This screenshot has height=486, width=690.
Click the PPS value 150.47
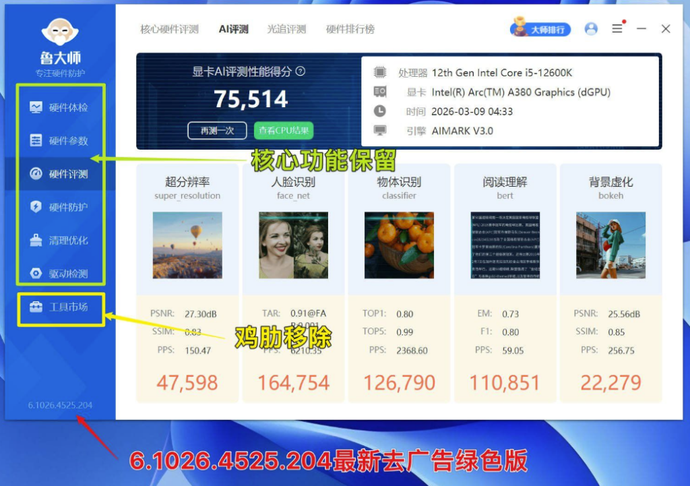197,351
